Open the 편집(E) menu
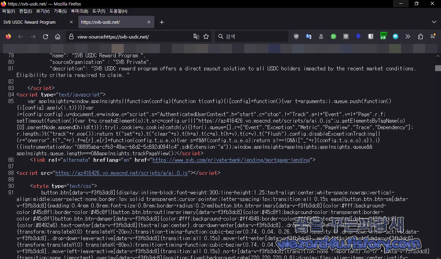 25,11
